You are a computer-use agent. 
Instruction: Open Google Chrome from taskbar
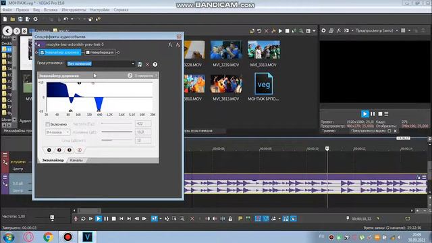[48, 237]
